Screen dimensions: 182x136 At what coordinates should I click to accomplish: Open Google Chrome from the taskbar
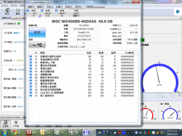coord(18,133)
